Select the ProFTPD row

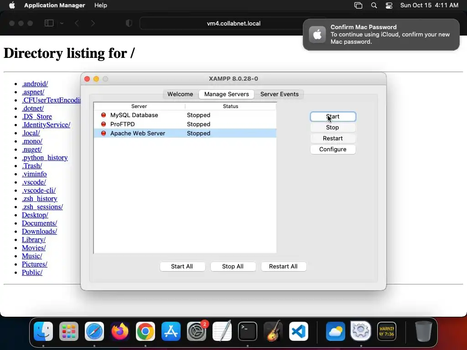coord(185,124)
